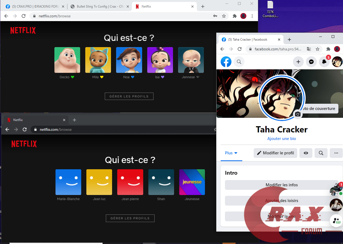Close the Netflix tab in the dark browser window
Screen dimensions: 343x244
coord(64,120)
